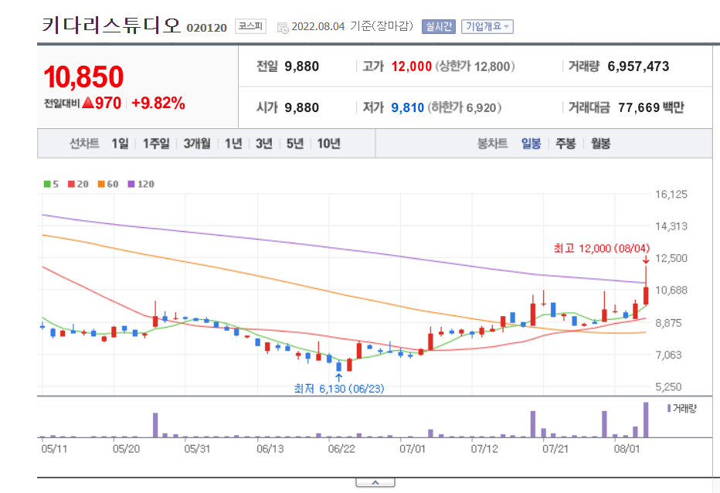Click the current price 10,850
The image size is (720, 493).
83,76
